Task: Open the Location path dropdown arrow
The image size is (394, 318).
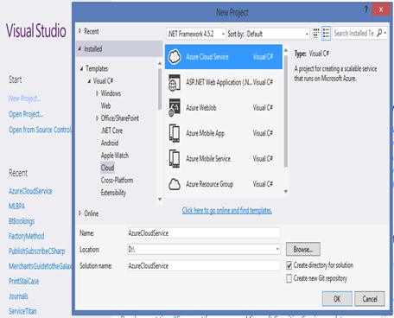Action: tap(277, 249)
